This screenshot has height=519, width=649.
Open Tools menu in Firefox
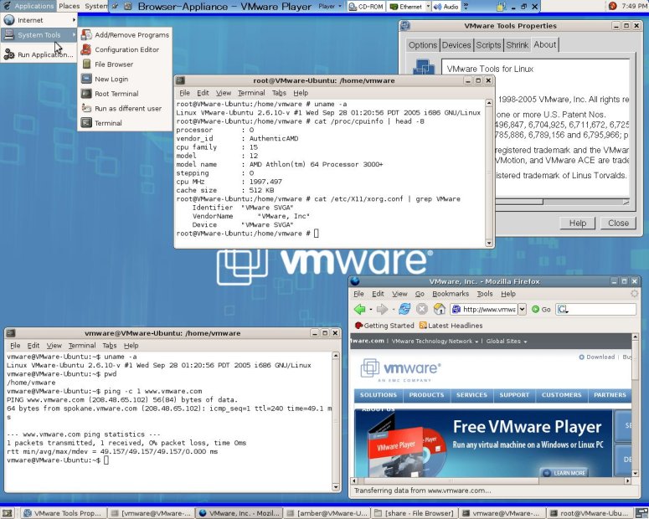(x=485, y=294)
